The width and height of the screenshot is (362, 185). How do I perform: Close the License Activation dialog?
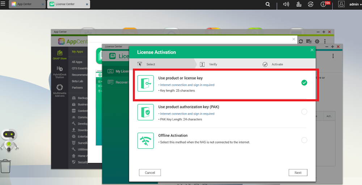click(312, 50)
